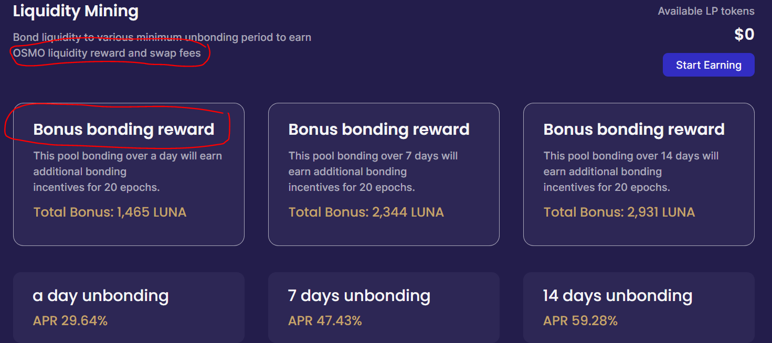The height and width of the screenshot is (343, 772).
Task: Click the Total Bonus: 2,344 LUNA text
Action: click(366, 212)
